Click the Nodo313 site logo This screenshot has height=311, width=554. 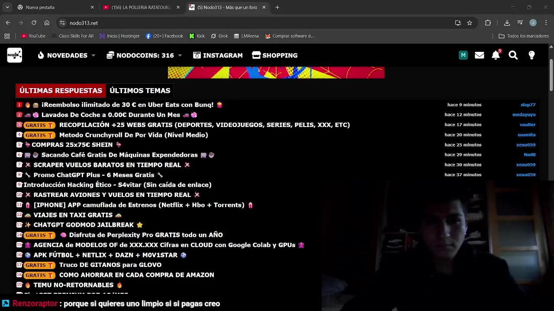pyautogui.click(x=14, y=55)
